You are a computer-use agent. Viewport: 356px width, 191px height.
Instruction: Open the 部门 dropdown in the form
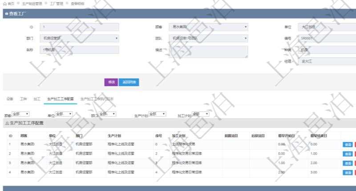[79, 39]
